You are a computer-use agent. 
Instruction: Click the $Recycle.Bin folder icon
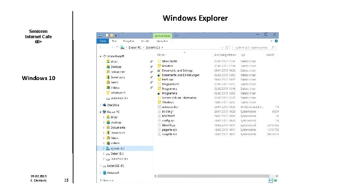[x=159, y=61]
